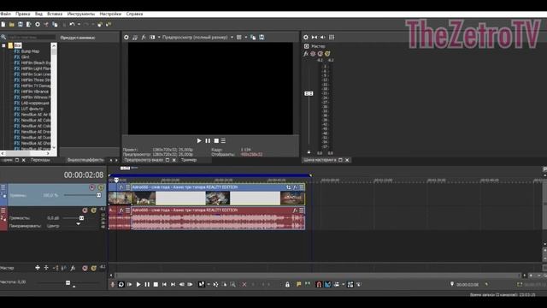Open a project with the folder icon

[x=12, y=25]
